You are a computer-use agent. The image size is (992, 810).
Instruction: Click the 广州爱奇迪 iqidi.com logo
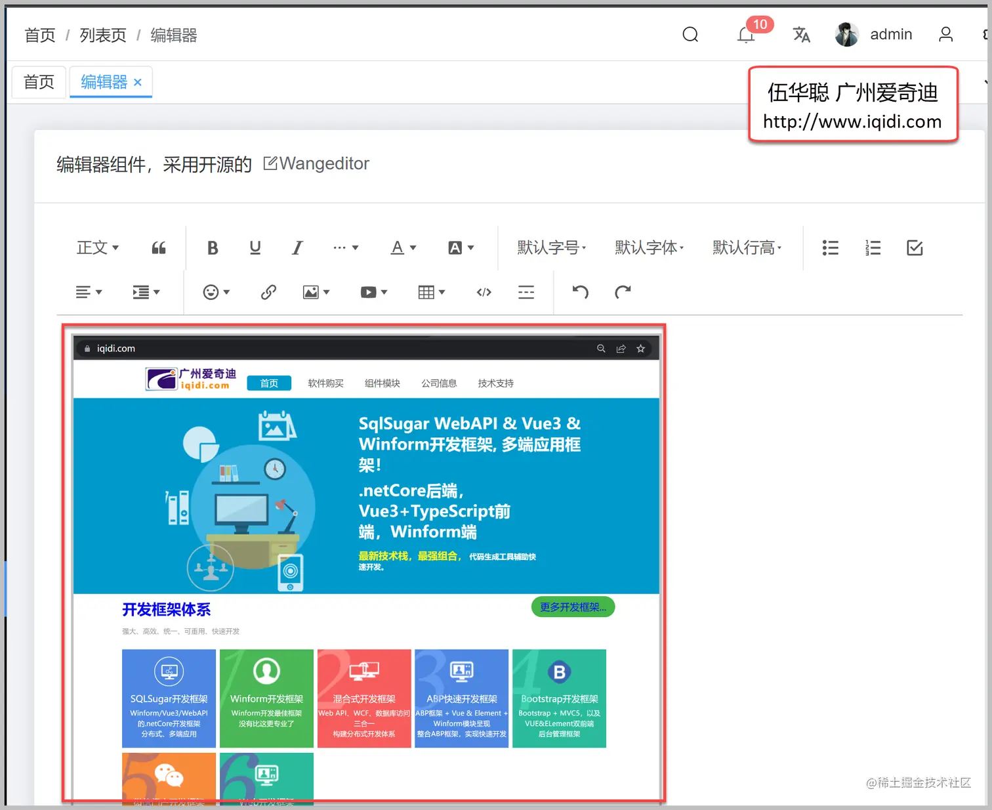(191, 379)
